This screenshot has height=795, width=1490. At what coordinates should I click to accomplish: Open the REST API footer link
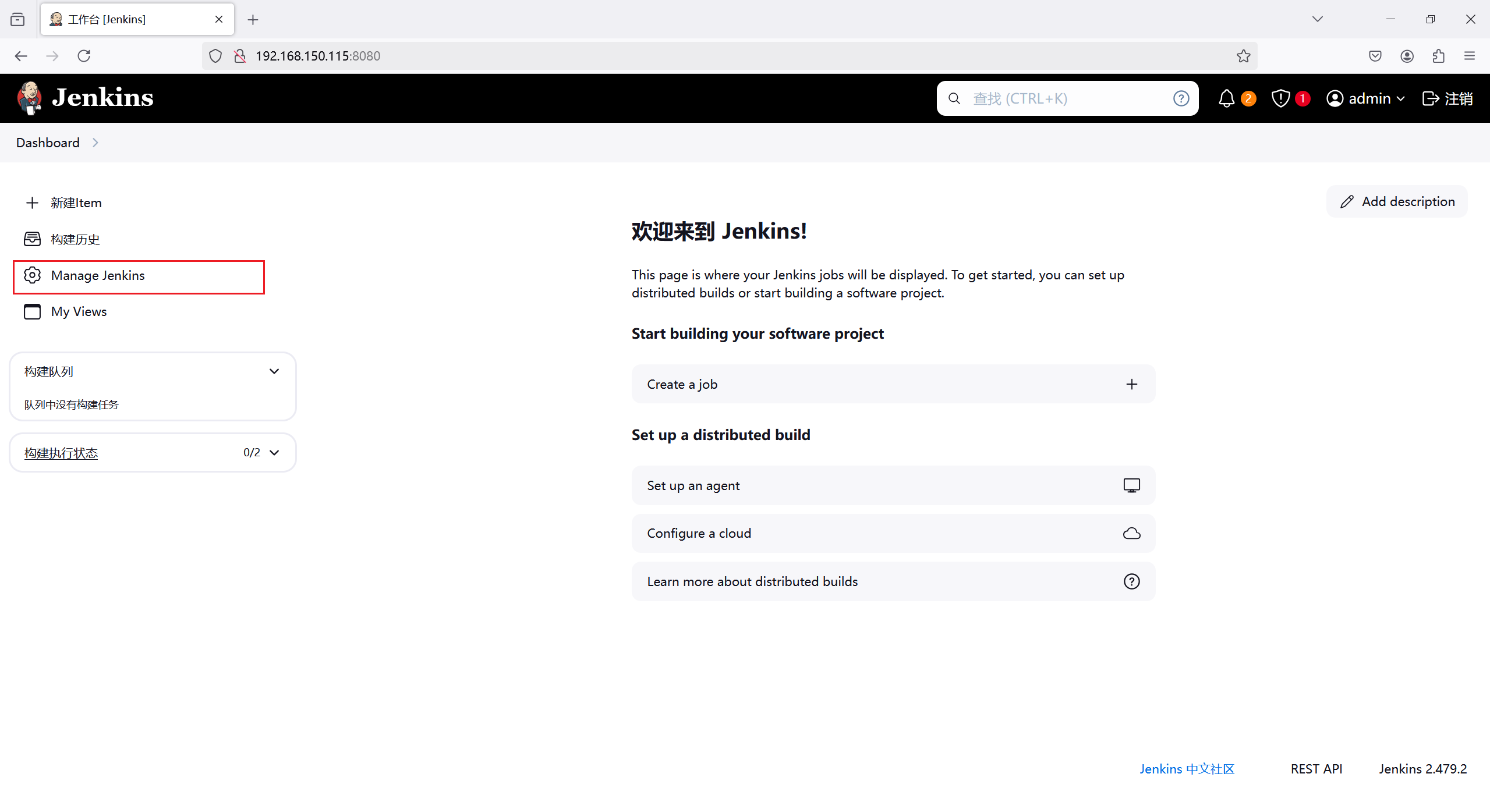point(1316,769)
